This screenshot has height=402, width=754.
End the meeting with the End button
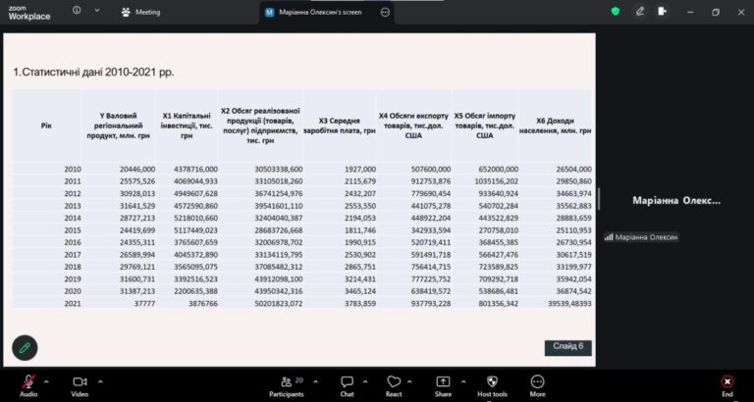(727, 385)
